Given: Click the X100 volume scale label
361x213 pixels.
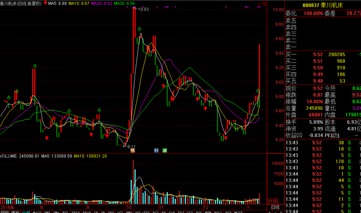Looking at the screenshot, I should (273, 201).
